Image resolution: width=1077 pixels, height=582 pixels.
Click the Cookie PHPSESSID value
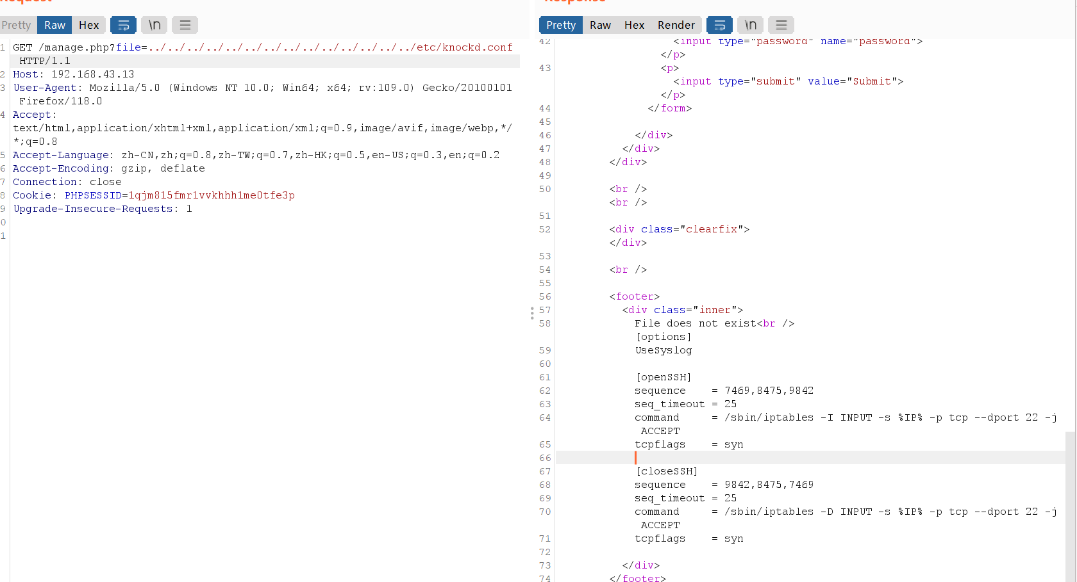click(x=212, y=195)
